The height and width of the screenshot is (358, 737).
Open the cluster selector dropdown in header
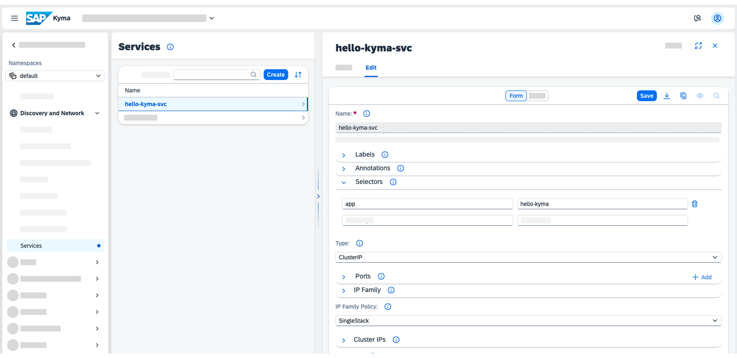212,18
